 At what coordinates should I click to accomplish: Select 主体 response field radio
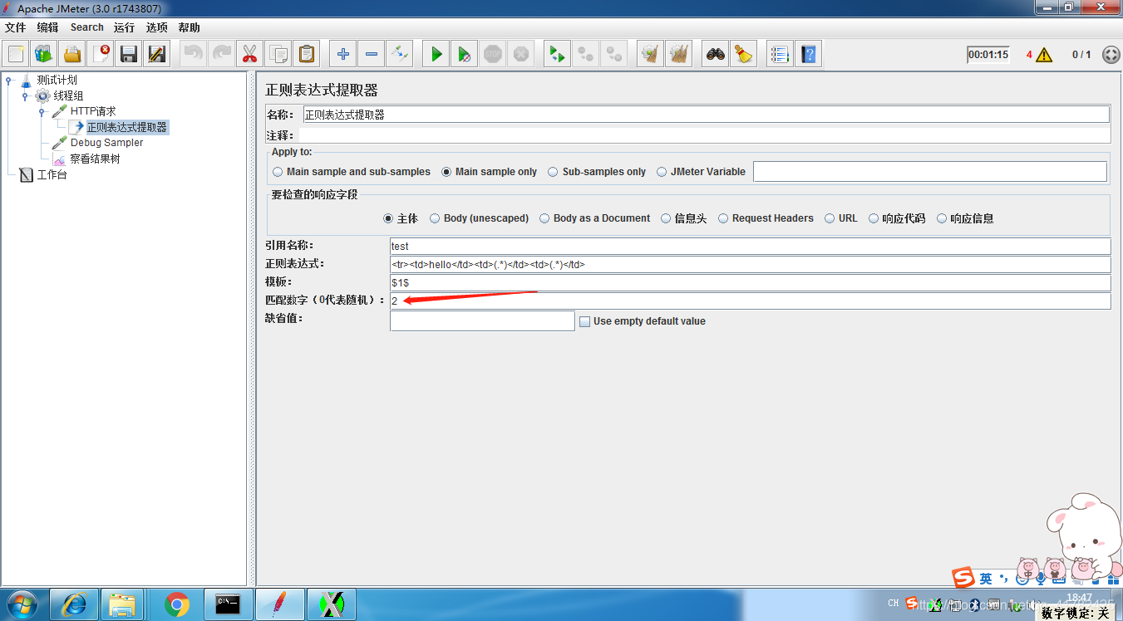pos(388,218)
